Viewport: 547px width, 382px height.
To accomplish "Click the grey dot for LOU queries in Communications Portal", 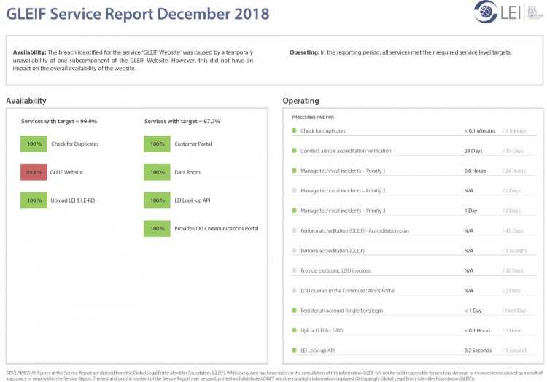I will [x=294, y=290].
